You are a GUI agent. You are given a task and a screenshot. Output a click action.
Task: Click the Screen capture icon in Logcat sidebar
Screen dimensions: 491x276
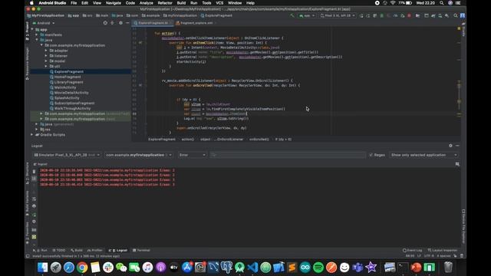click(34, 230)
